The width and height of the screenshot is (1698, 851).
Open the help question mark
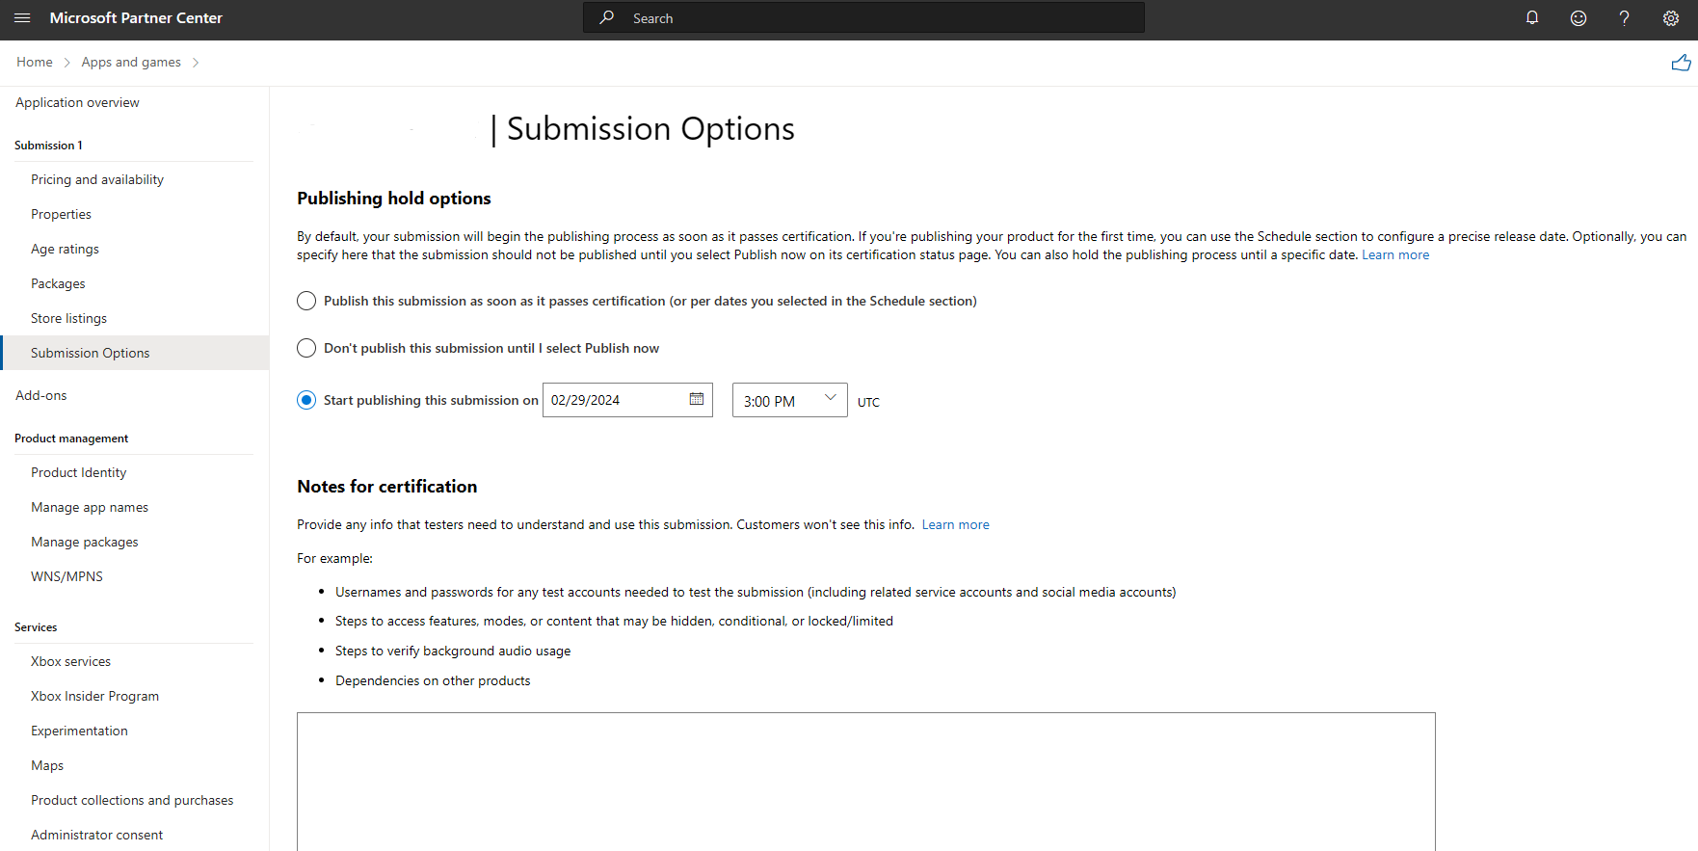(1624, 18)
